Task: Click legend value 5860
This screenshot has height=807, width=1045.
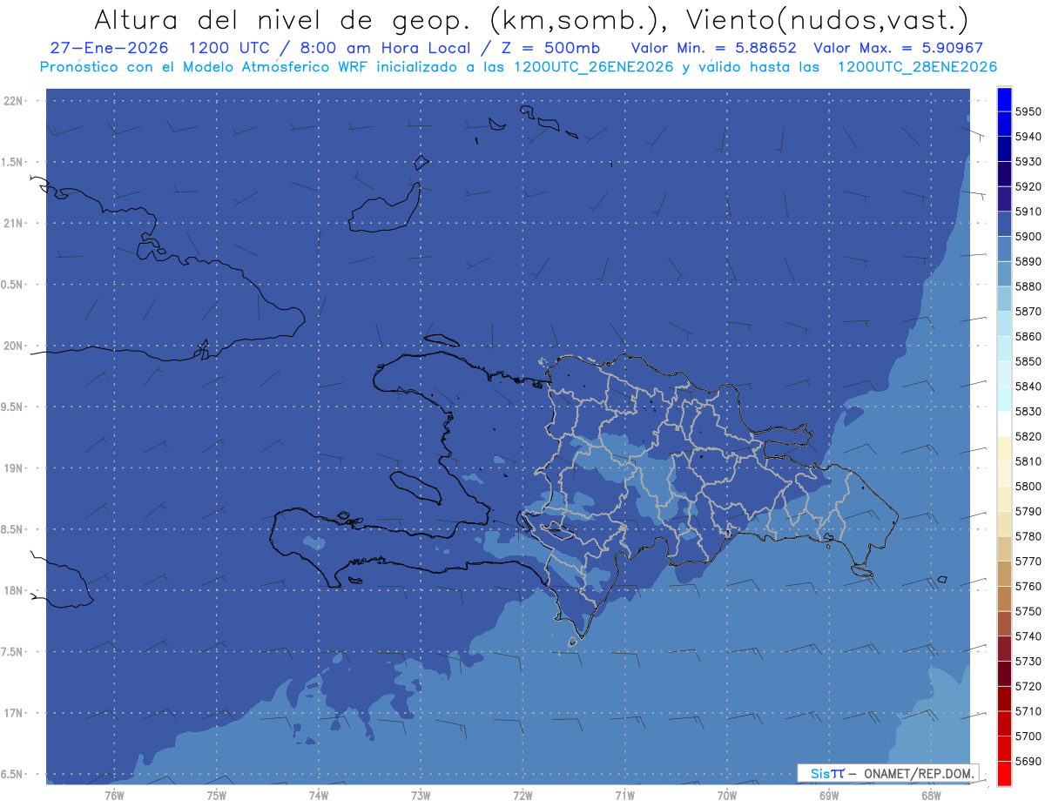Action: click(x=1028, y=336)
